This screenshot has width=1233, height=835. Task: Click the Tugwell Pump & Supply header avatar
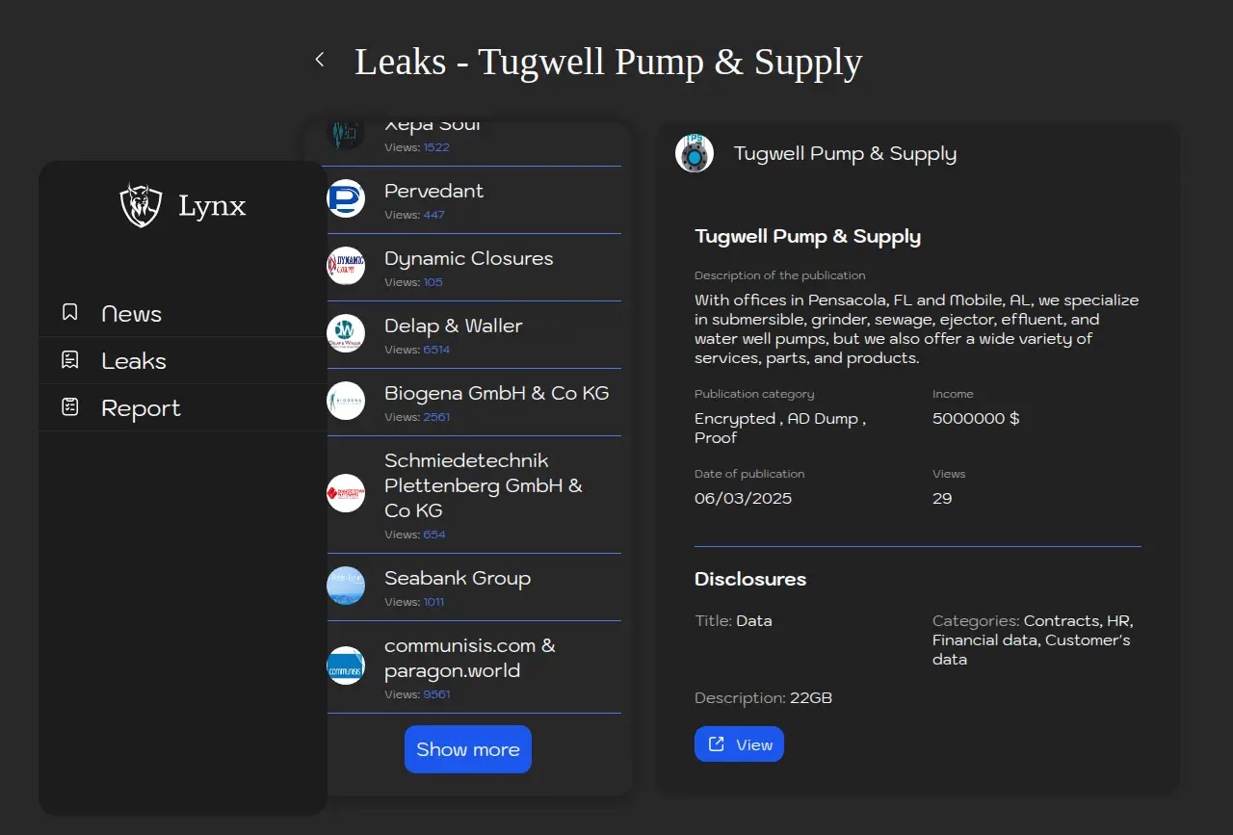point(695,154)
